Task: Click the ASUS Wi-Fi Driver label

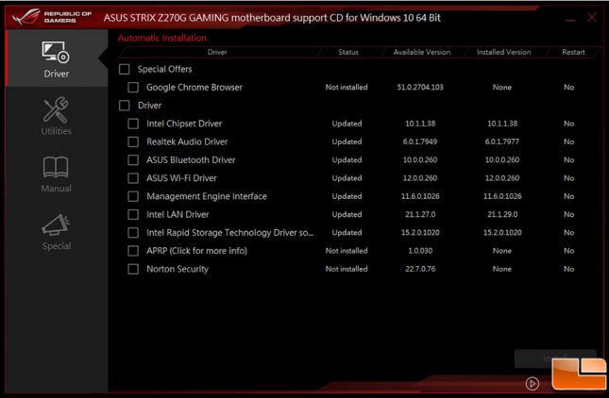Action: click(181, 178)
